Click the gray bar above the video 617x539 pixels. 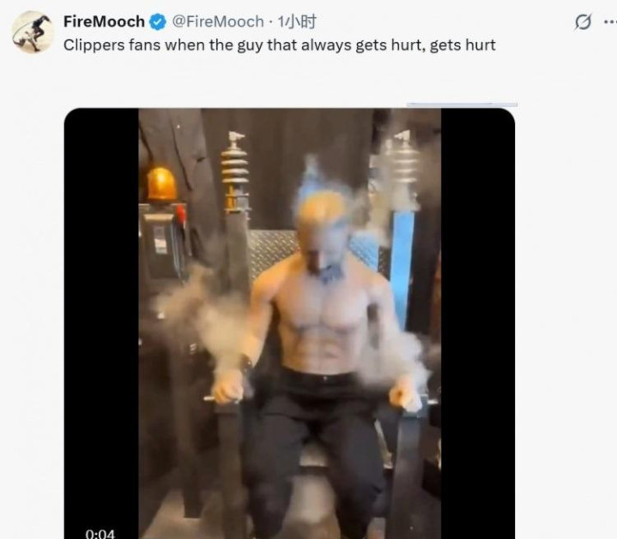(462, 104)
